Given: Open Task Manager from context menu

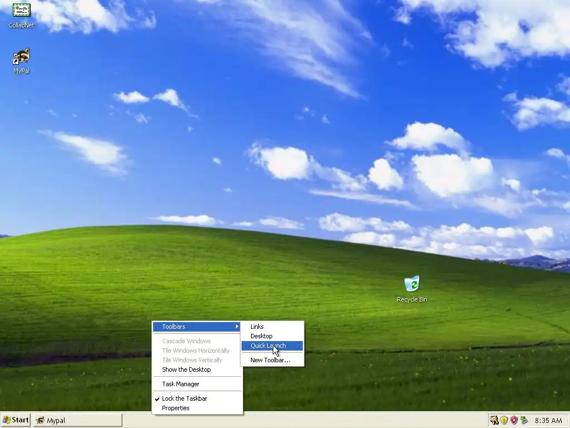Looking at the screenshot, I should click(197, 384).
